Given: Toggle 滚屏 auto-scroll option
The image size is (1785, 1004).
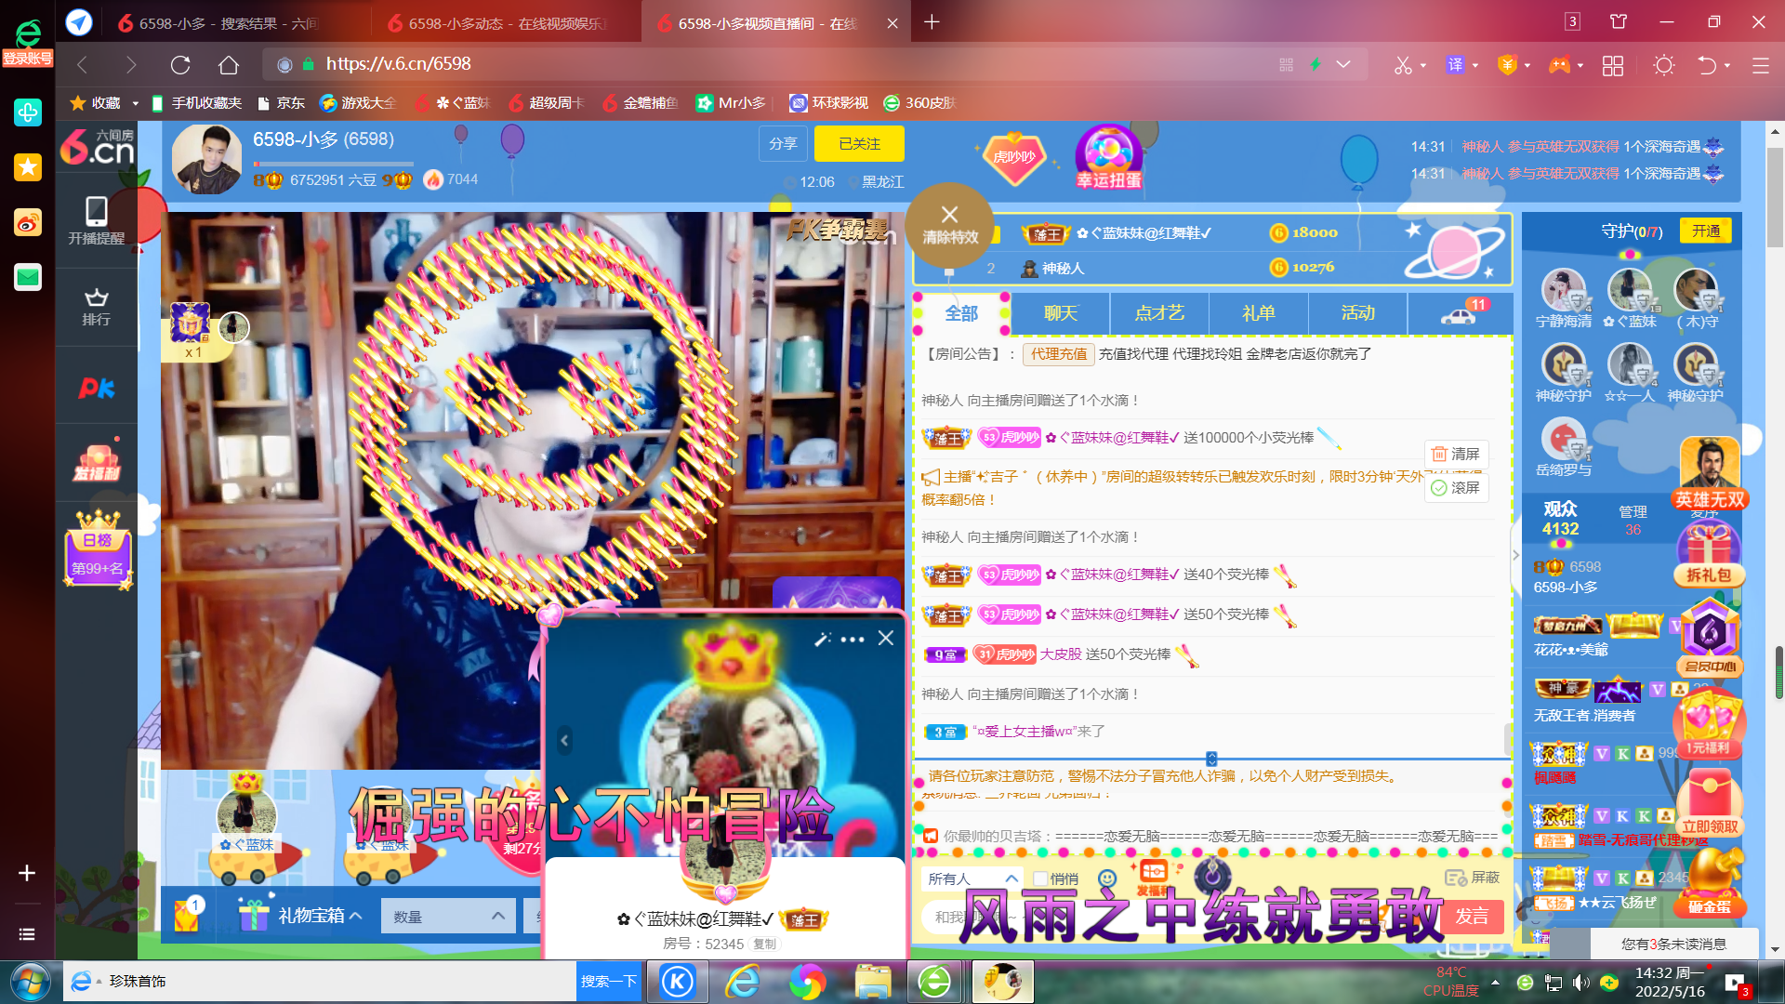Looking at the screenshot, I should [1456, 488].
